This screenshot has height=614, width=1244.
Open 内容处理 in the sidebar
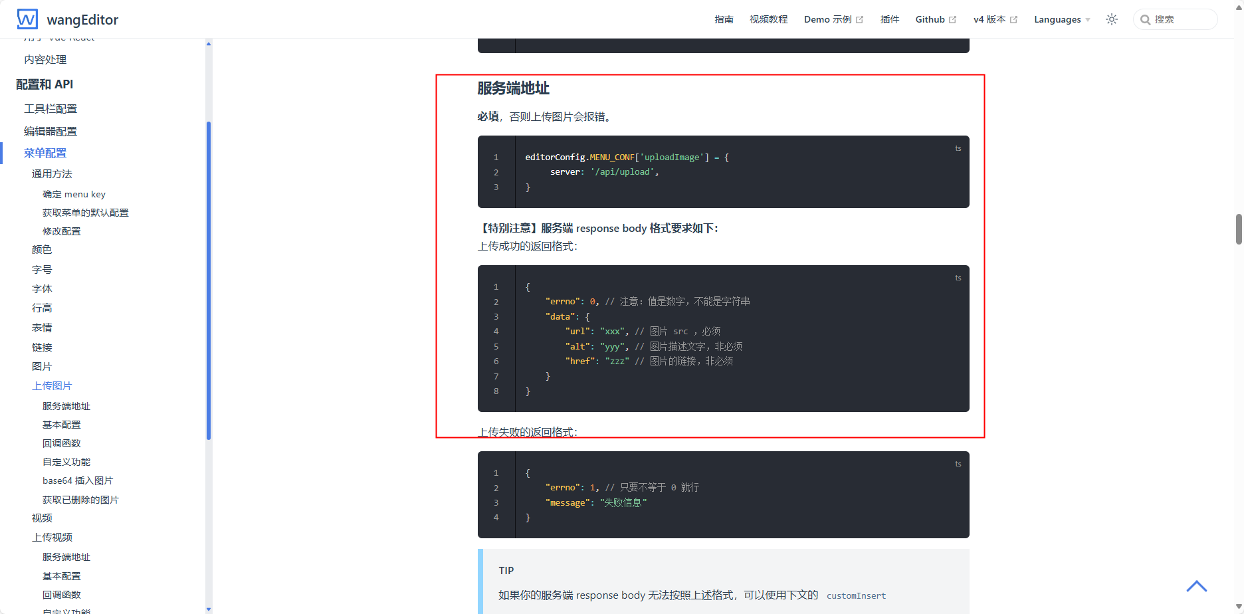(x=45, y=59)
